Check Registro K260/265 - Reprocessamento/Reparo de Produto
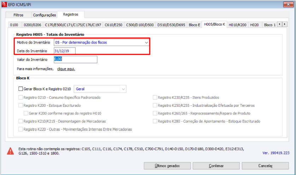 click(x=155, y=113)
